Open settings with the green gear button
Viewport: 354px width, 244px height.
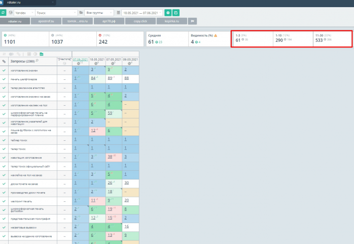click(x=168, y=13)
